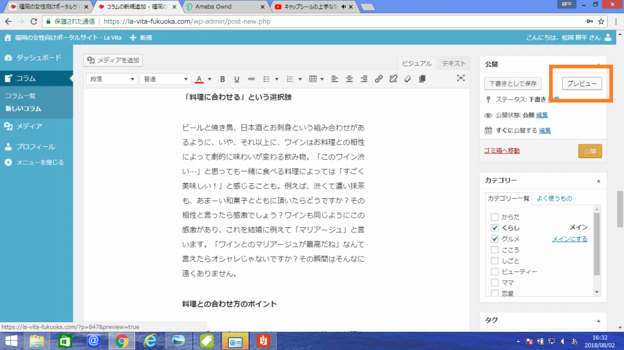Save post with 下書きとして保存
This screenshot has width=624, height=350.
pyautogui.click(x=513, y=84)
